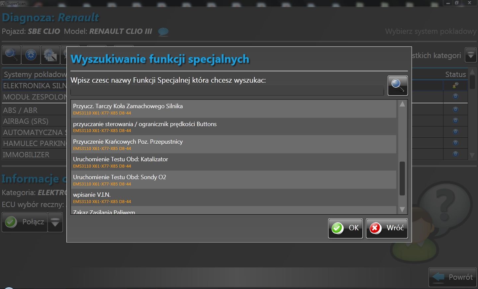Click the document search toolbar icon

[50, 55]
